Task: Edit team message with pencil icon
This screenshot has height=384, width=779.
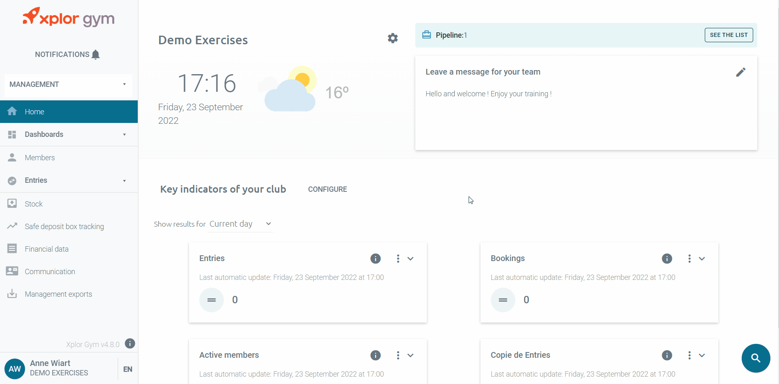Action: click(x=740, y=72)
